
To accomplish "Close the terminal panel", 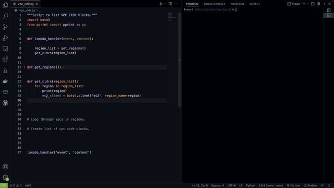I will (x=329, y=4).
